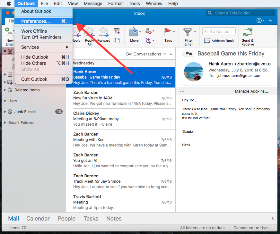Open the Apple menu
This screenshot has height=234, width=280.
coord(9,4)
